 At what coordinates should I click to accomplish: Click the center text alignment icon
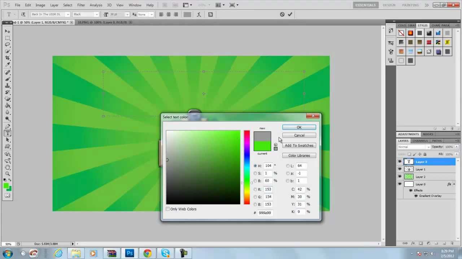169,14
